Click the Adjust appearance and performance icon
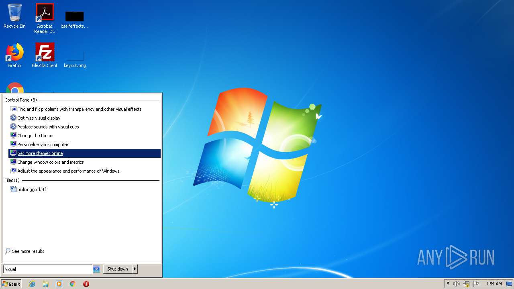This screenshot has width=514, height=289. point(13,171)
